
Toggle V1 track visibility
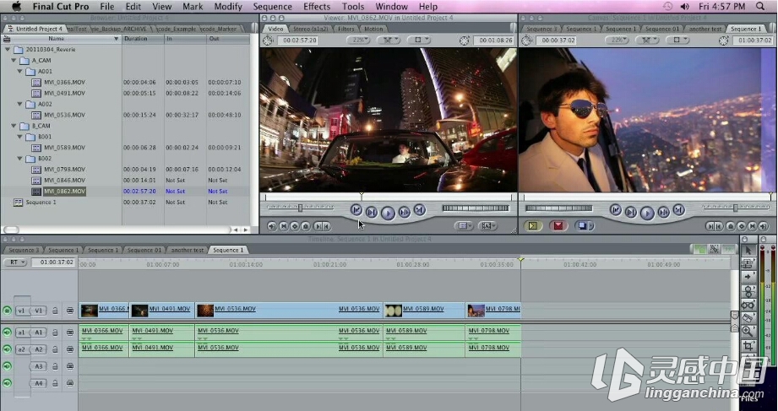(x=7, y=311)
